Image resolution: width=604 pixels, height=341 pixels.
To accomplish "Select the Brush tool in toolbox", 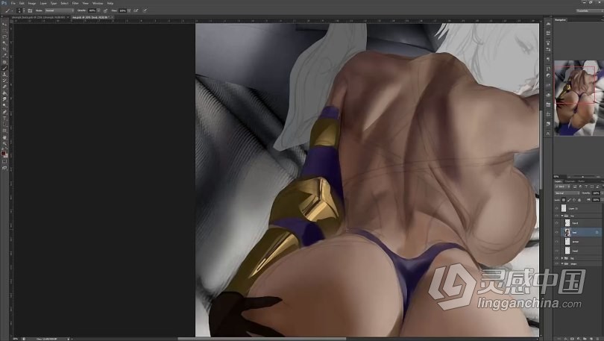I will pos(4,68).
